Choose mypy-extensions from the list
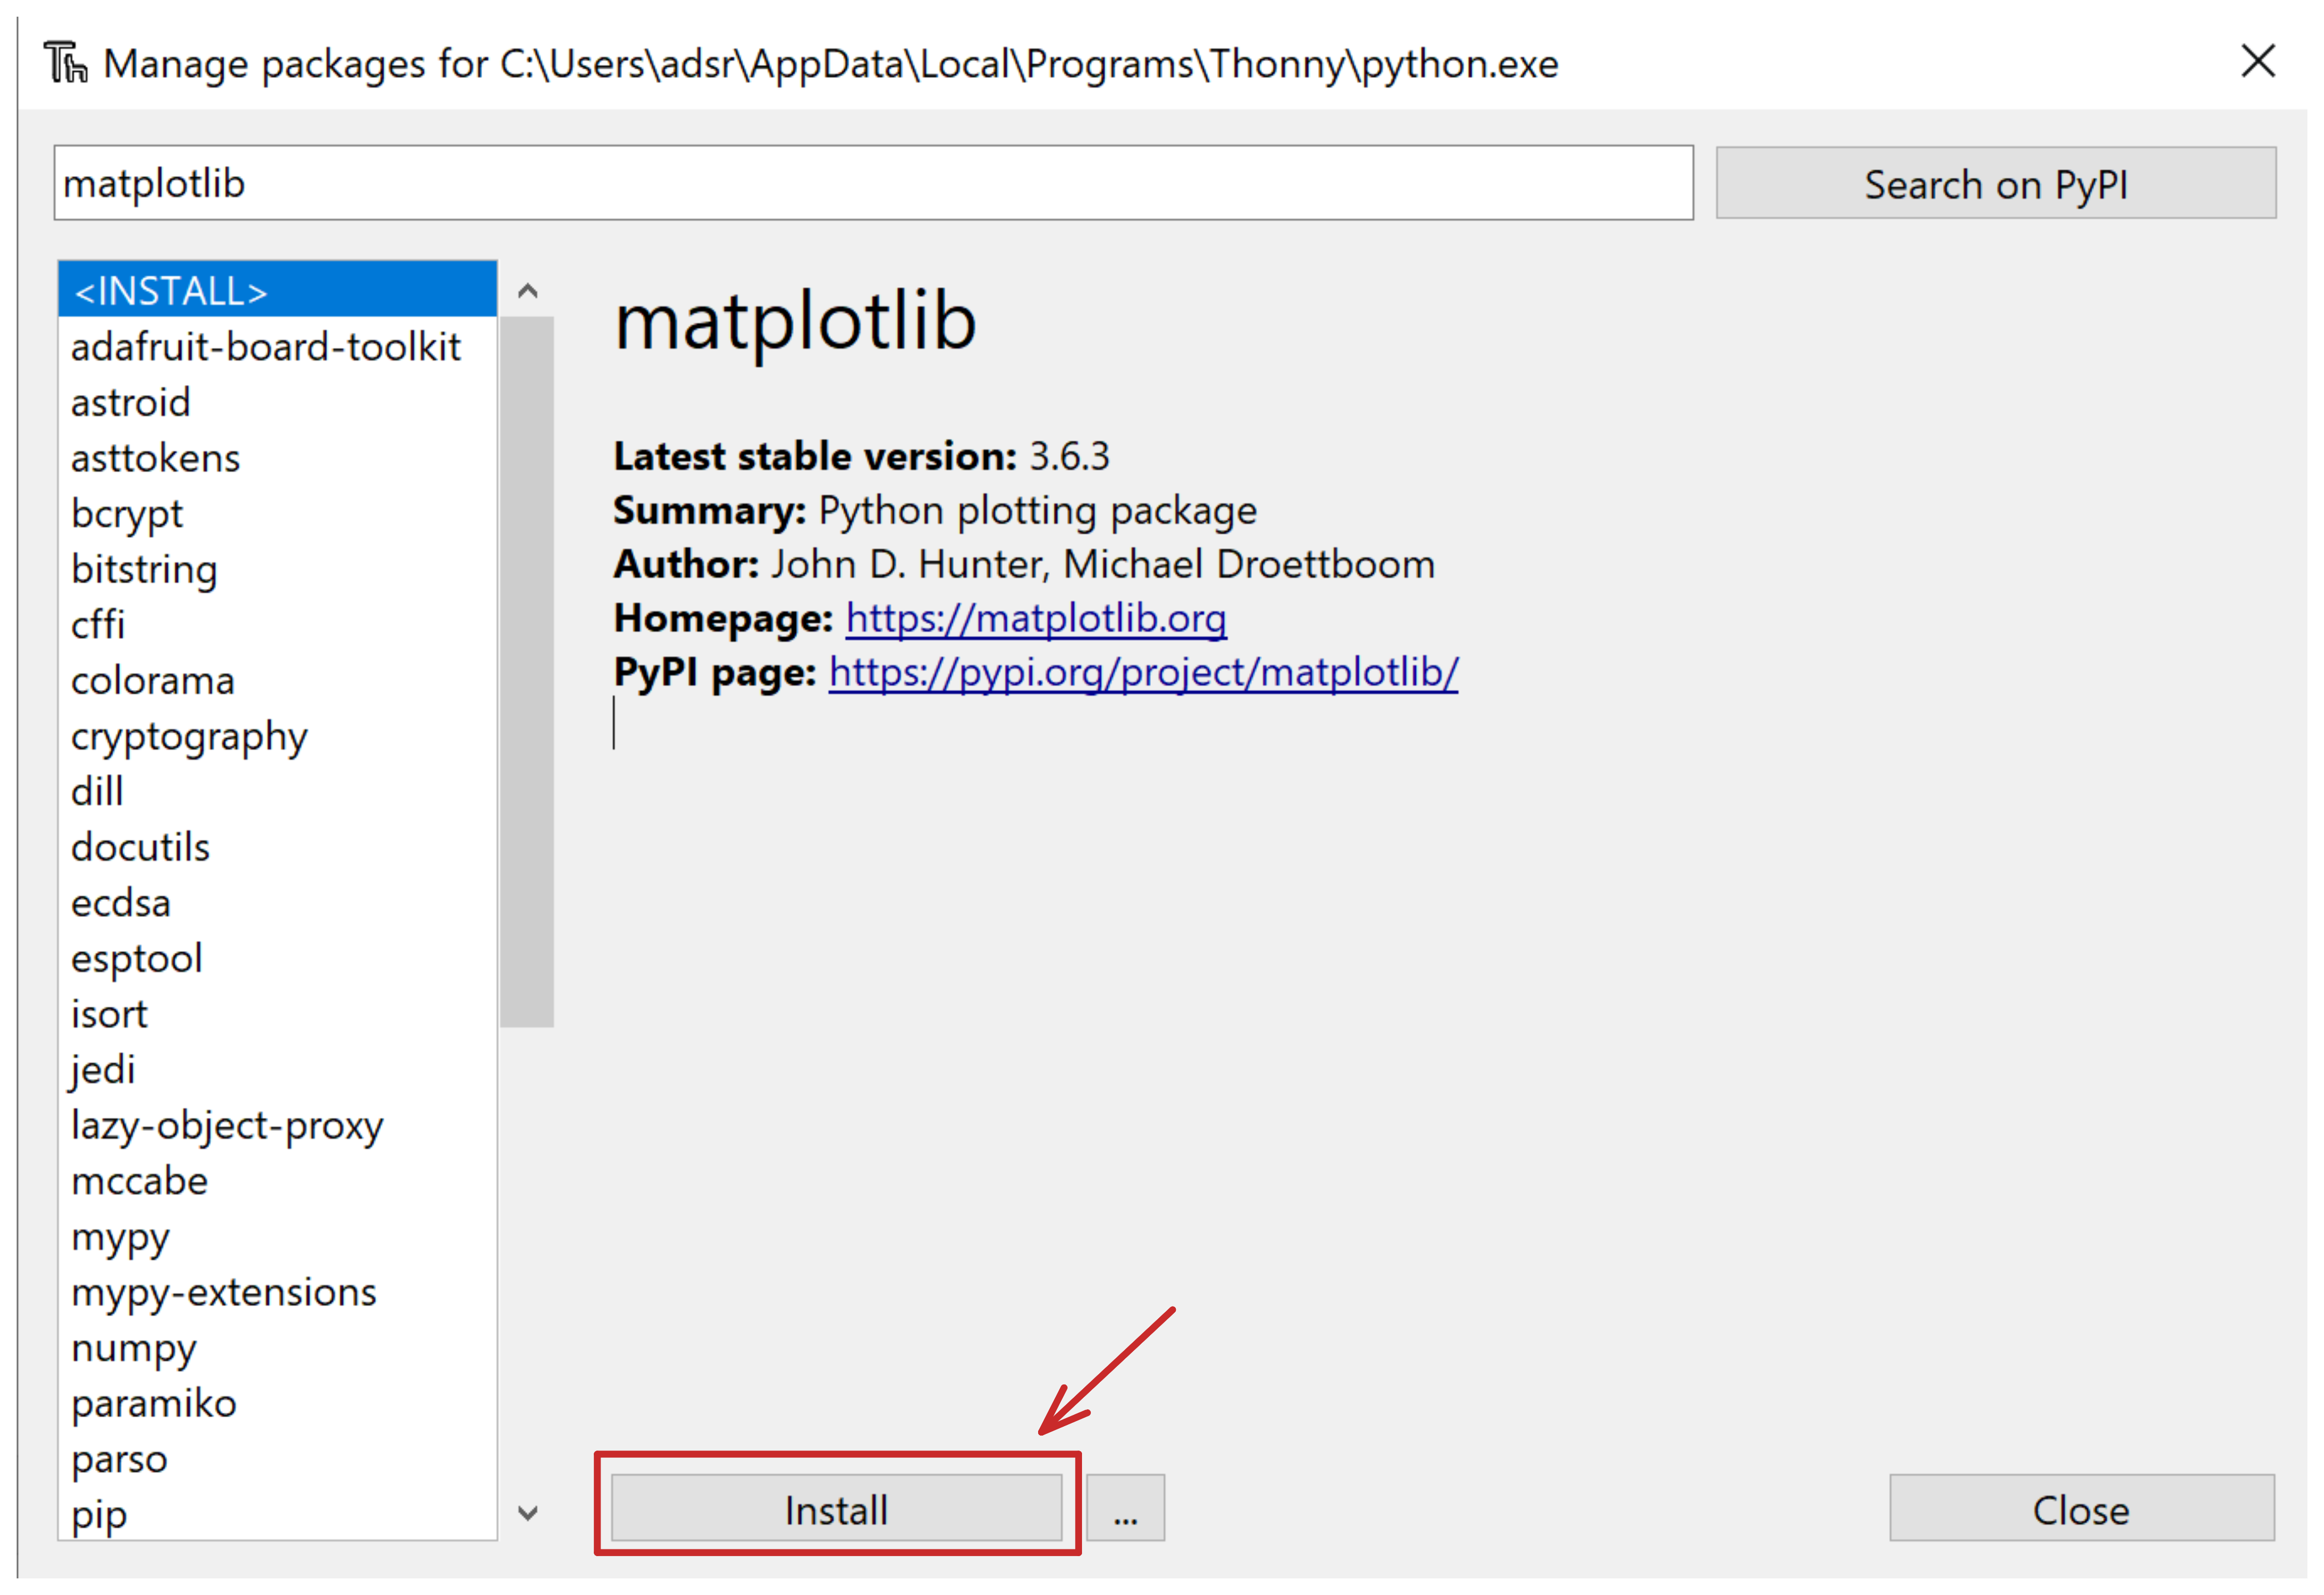The image size is (2324, 1595). [277, 1292]
